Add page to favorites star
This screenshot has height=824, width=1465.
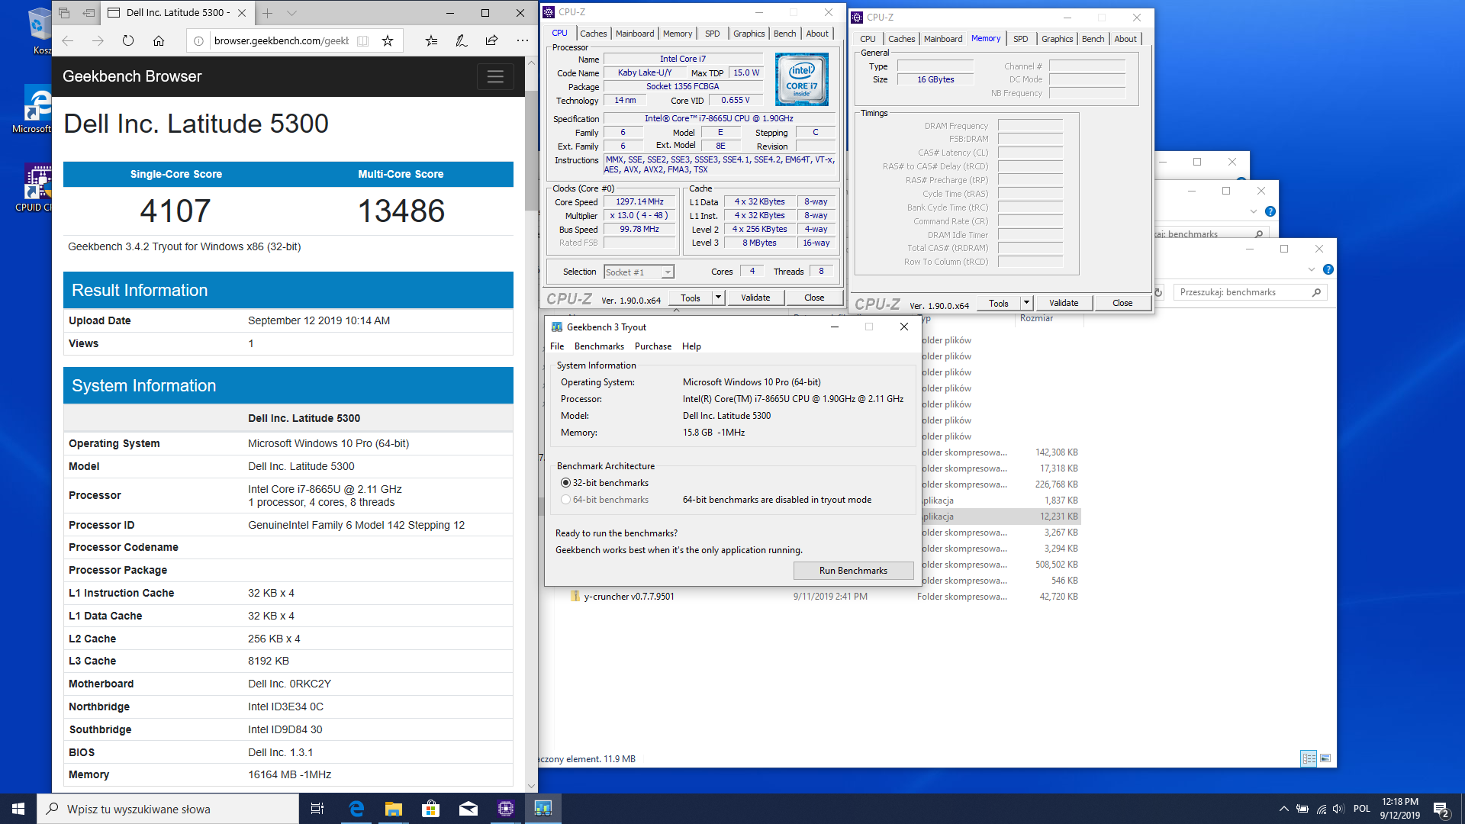coord(388,40)
